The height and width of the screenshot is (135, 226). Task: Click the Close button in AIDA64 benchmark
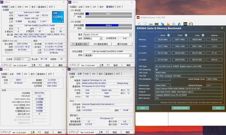coord(218,108)
